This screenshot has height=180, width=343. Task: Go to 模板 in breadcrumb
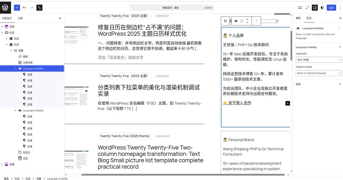coord(6,178)
